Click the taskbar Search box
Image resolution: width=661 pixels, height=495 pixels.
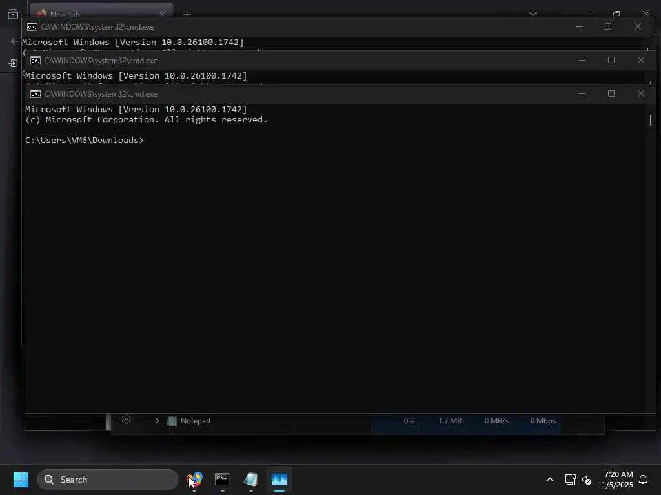click(x=108, y=480)
